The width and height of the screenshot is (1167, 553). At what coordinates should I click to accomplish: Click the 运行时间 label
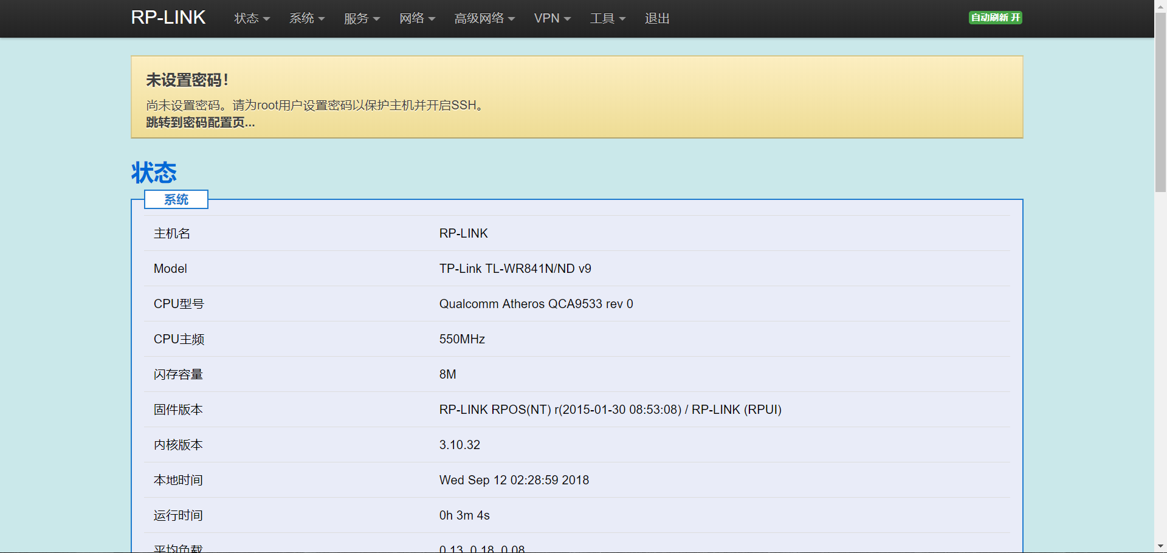[x=178, y=515]
